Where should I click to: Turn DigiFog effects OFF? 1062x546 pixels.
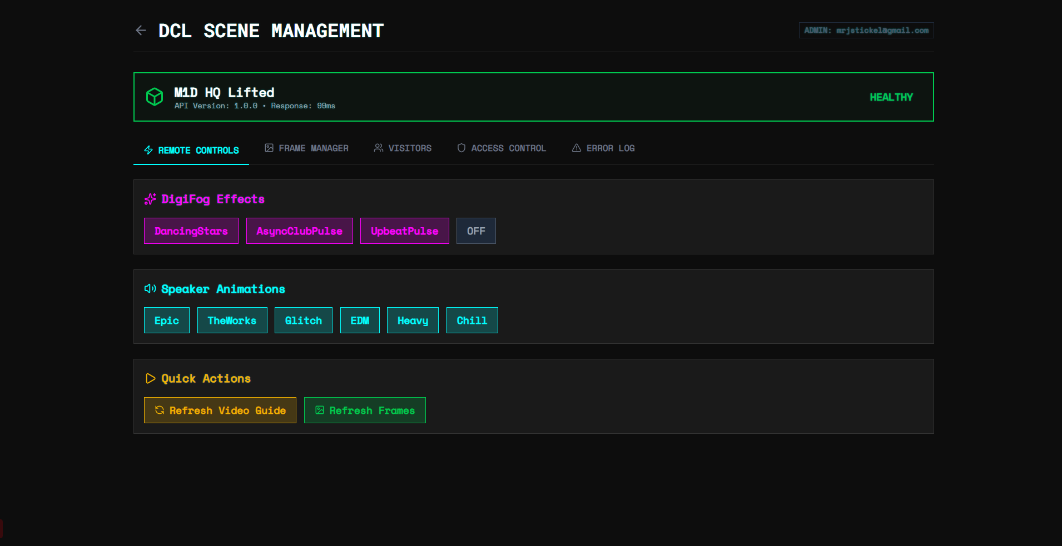click(476, 231)
